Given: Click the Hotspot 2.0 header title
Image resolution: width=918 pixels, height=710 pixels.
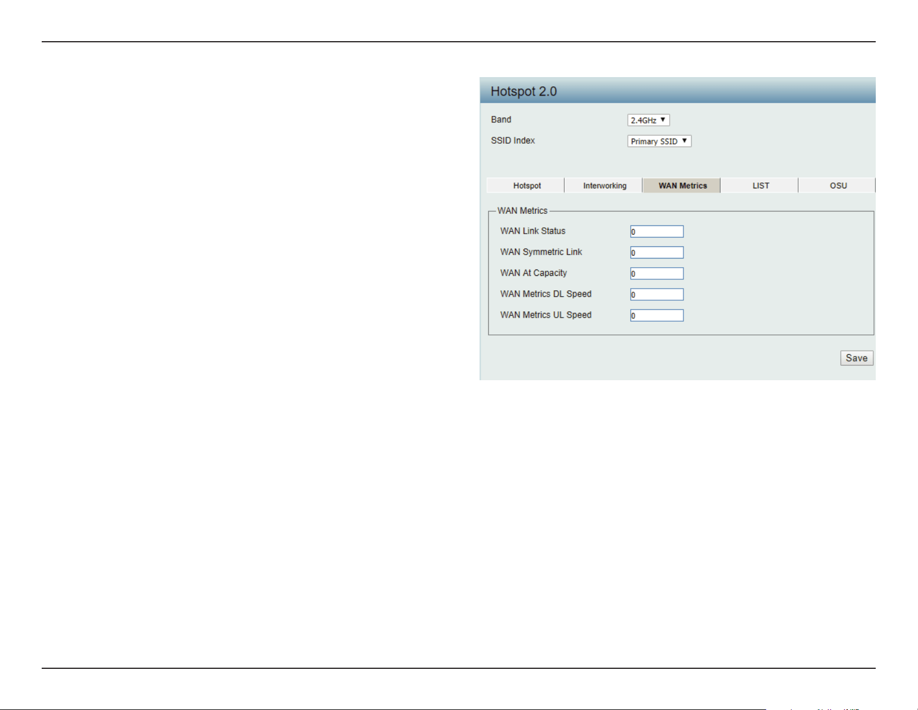Looking at the screenshot, I should (x=524, y=92).
